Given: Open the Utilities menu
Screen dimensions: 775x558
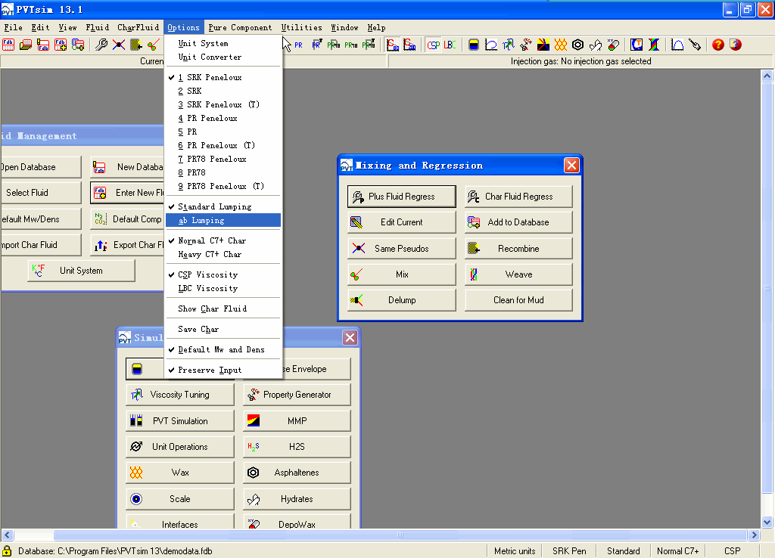Looking at the screenshot, I should click(301, 28).
